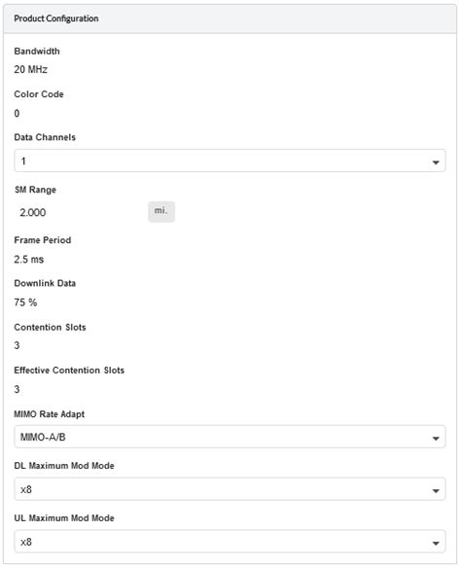The width and height of the screenshot is (461, 567).
Task: Click the Frame Period 2.5 ms value
Action: tap(29, 260)
